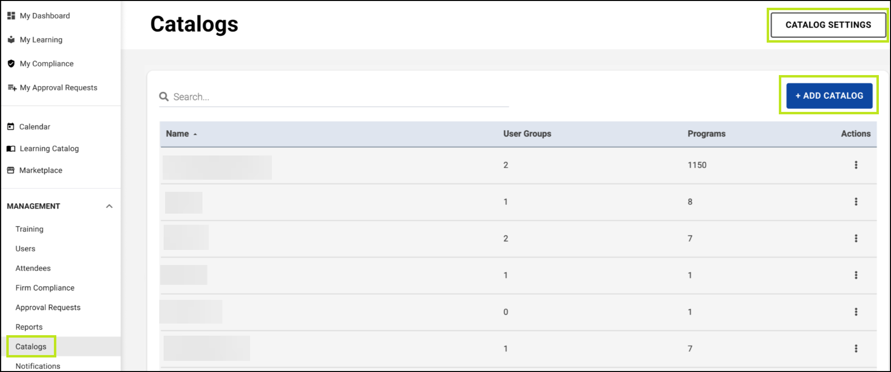The image size is (891, 372).
Task: Click the search magnifier icon
Action: click(x=164, y=97)
